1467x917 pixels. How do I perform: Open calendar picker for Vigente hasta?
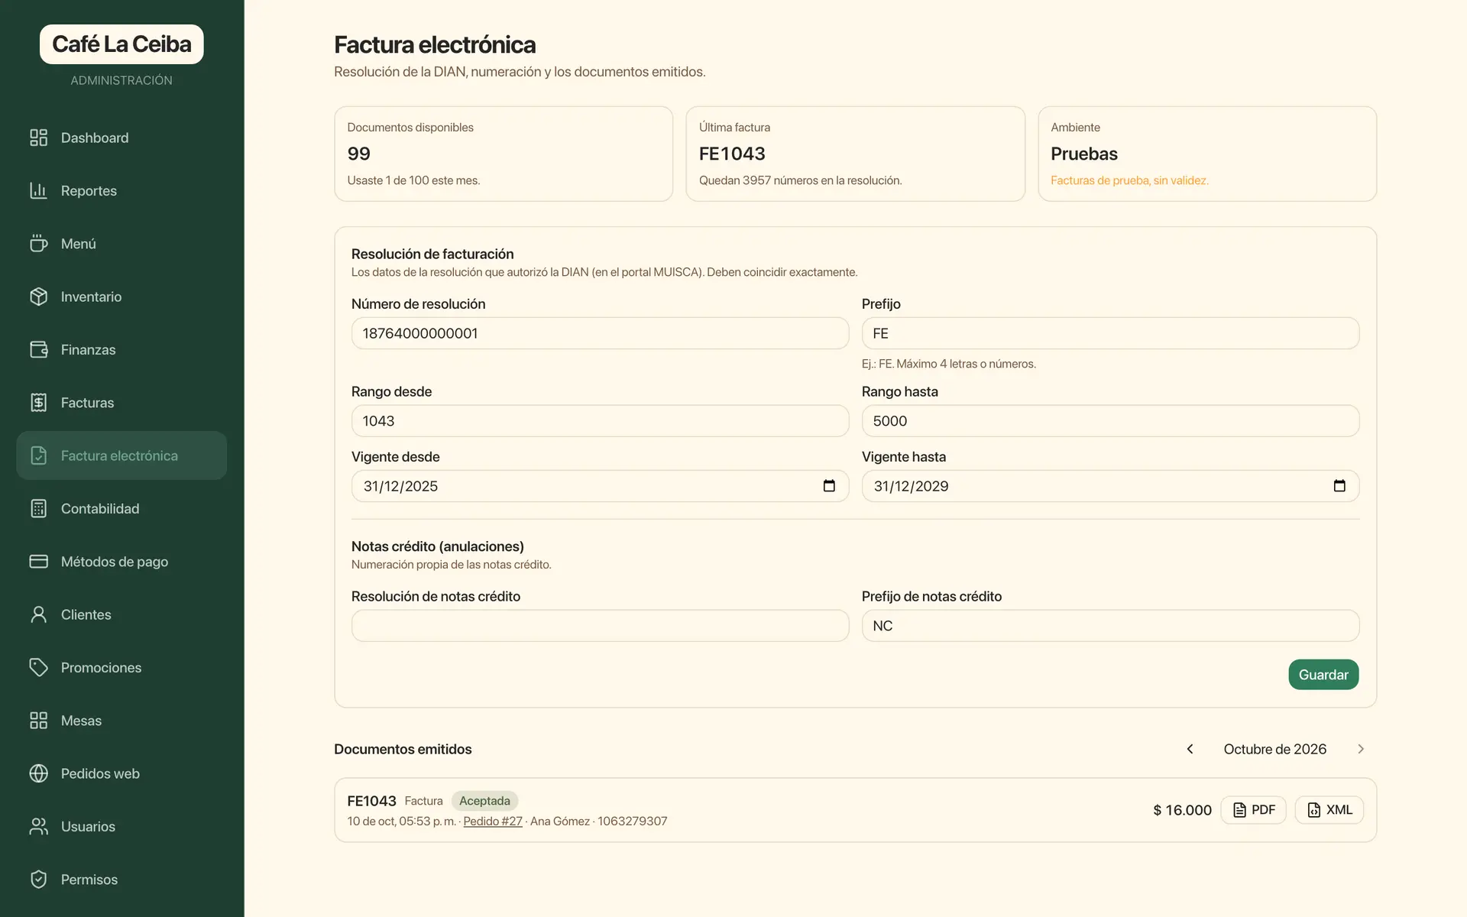pos(1339,486)
